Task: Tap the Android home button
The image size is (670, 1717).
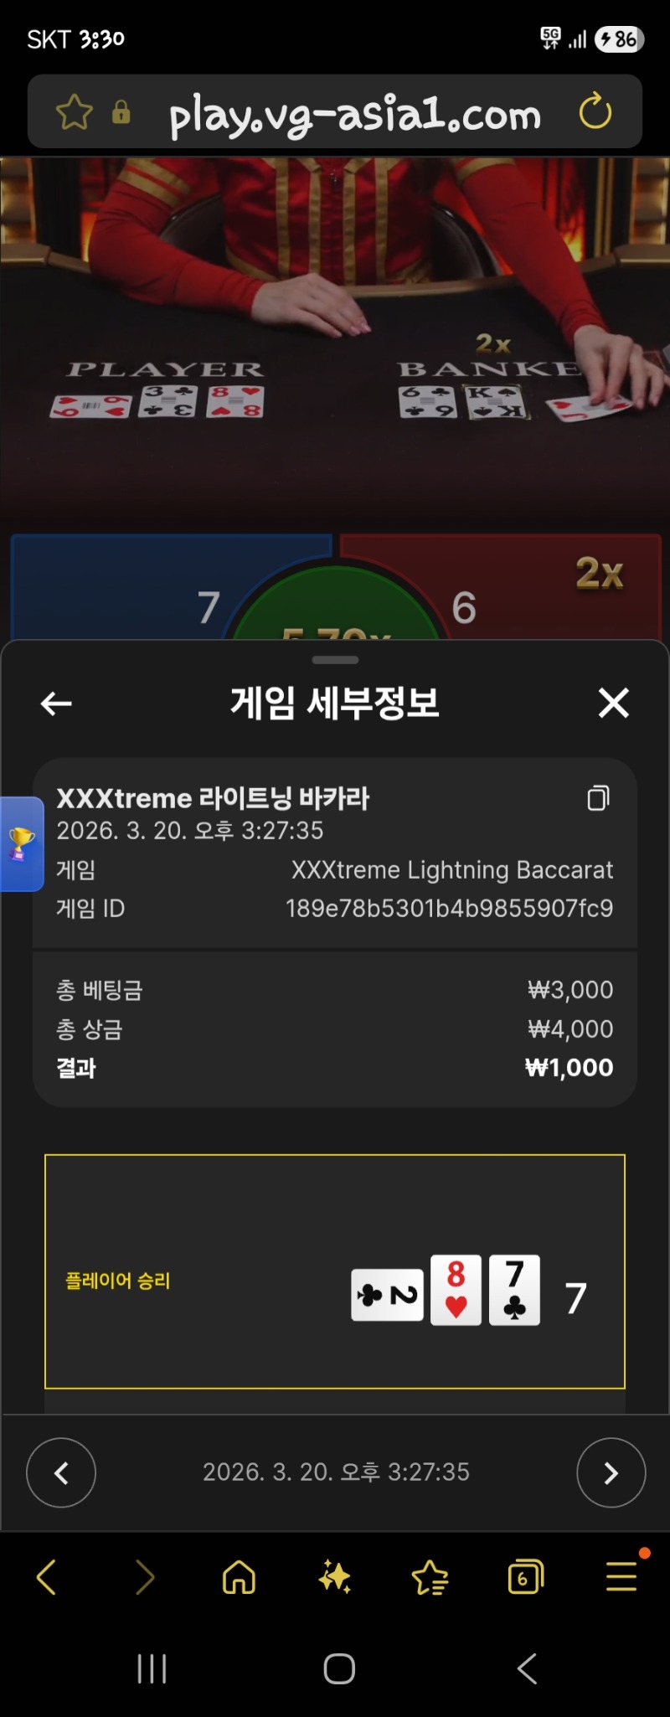Action: (x=339, y=1668)
